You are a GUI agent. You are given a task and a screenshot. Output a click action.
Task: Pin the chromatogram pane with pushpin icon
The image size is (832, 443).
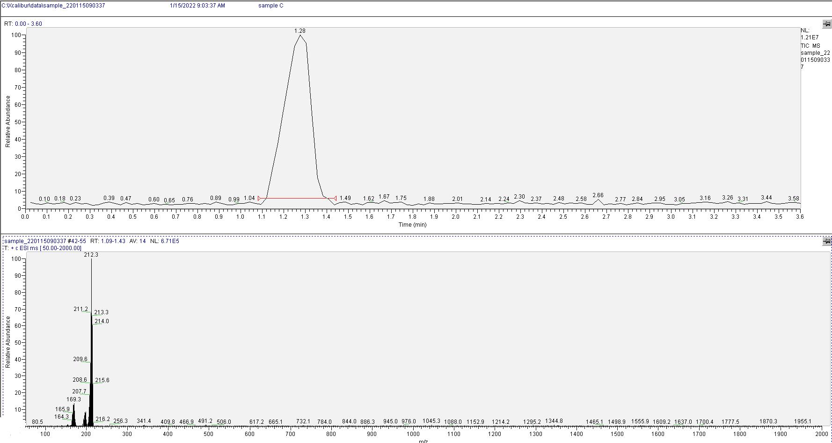tap(826, 24)
